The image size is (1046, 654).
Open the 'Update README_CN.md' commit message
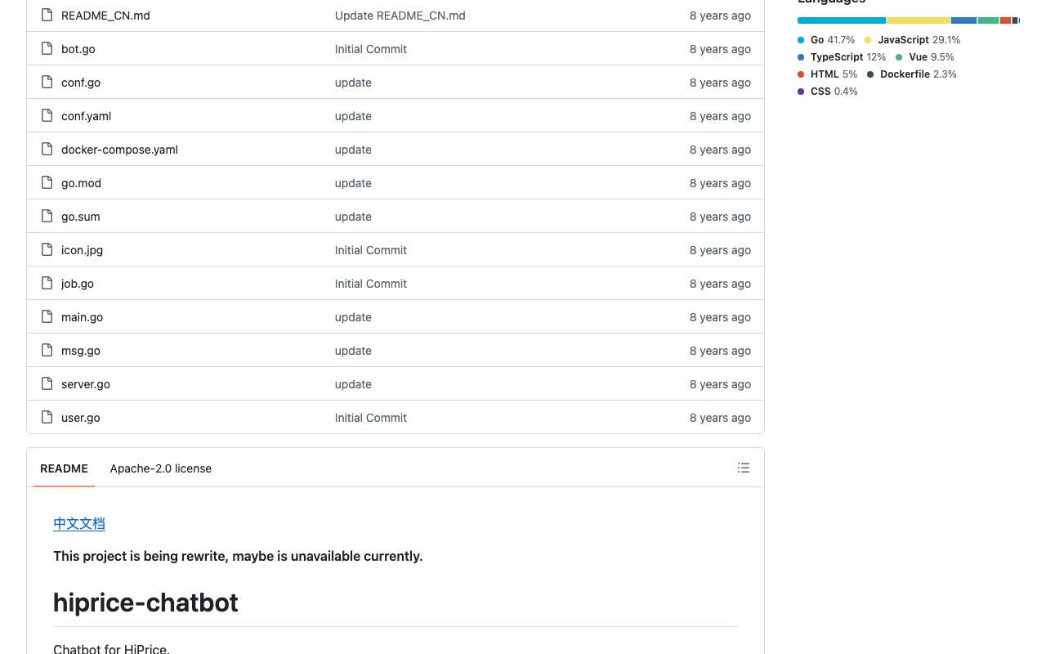pyautogui.click(x=400, y=16)
